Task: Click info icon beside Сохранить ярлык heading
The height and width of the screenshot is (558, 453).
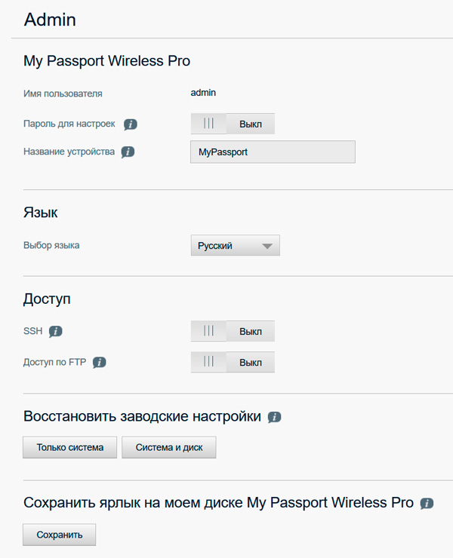Action: 427,503
